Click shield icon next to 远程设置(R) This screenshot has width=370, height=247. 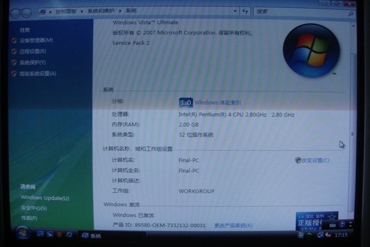pyautogui.click(x=14, y=51)
